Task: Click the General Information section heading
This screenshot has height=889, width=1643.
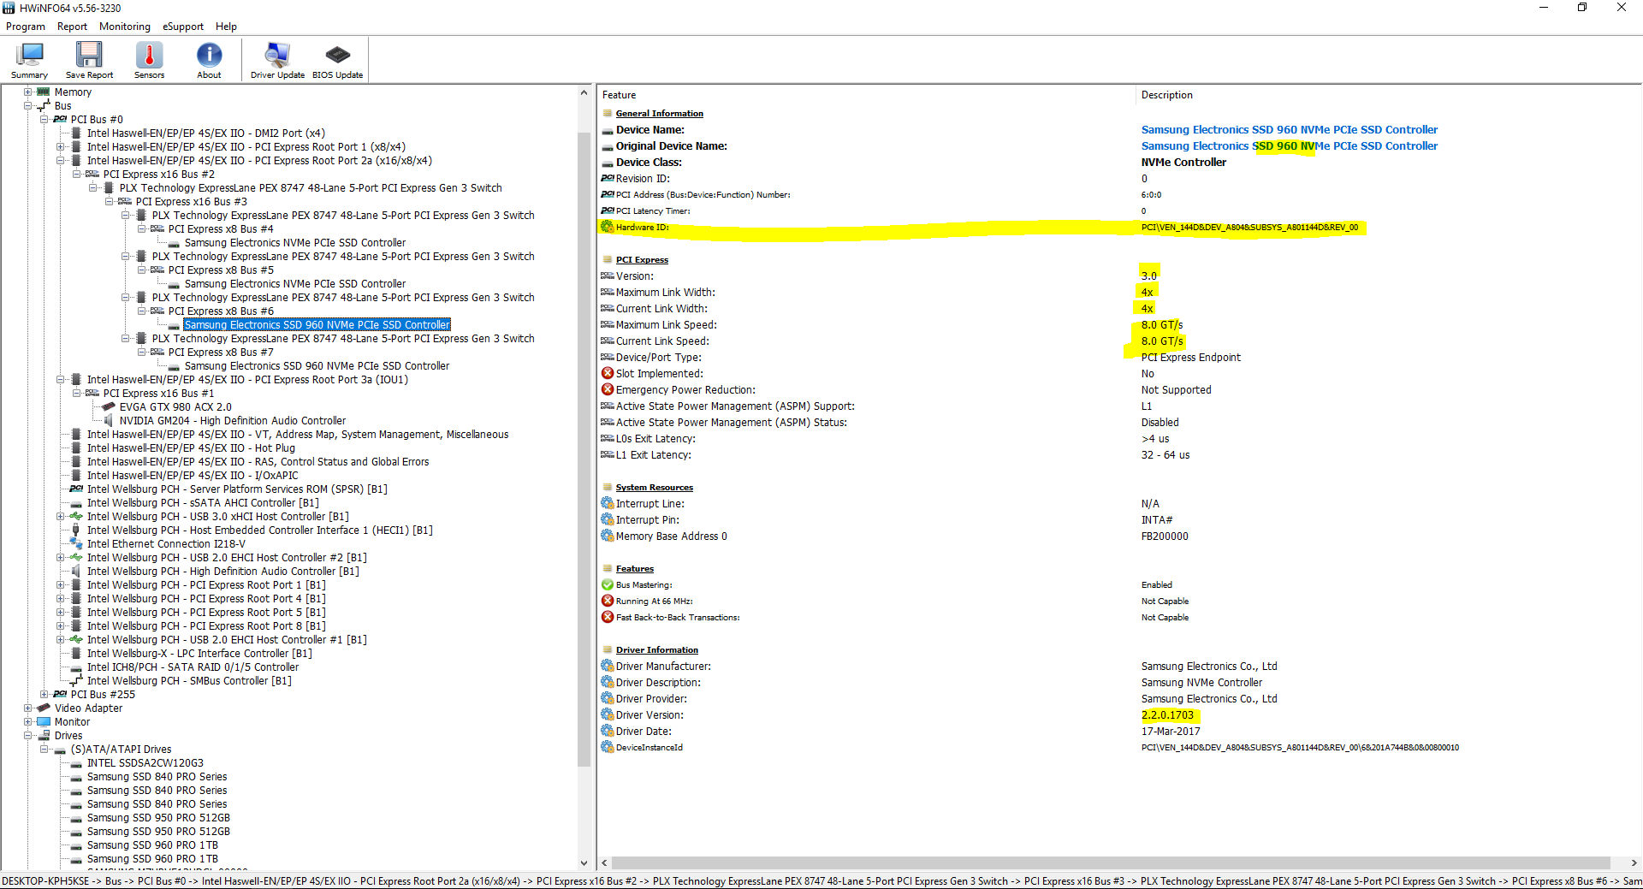Action: pos(659,113)
